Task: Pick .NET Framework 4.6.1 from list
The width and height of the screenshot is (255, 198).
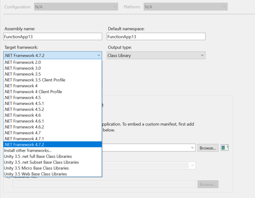Action: tap(53, 121)
